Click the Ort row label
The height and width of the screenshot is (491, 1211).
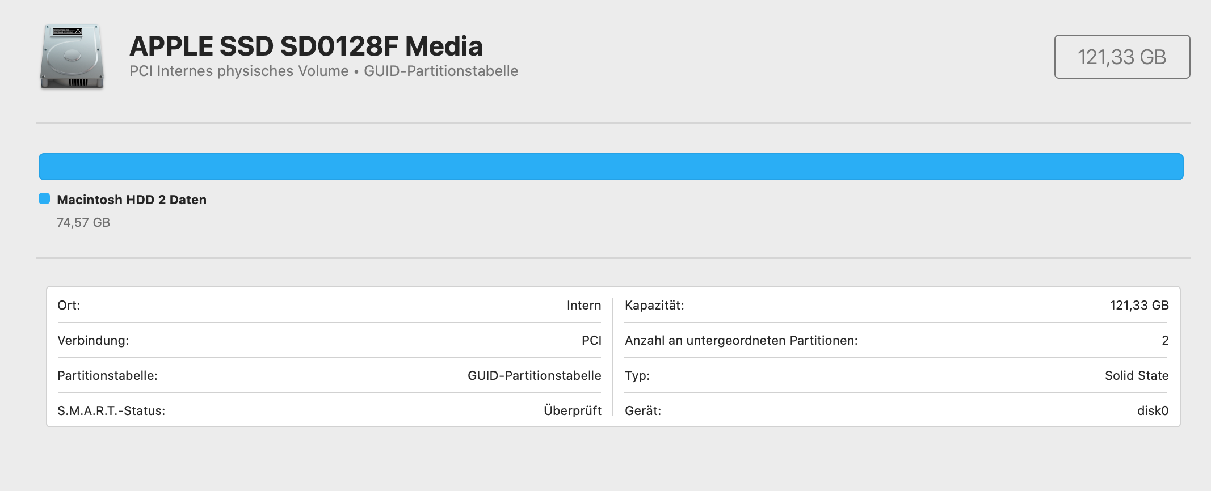[69, 305]
